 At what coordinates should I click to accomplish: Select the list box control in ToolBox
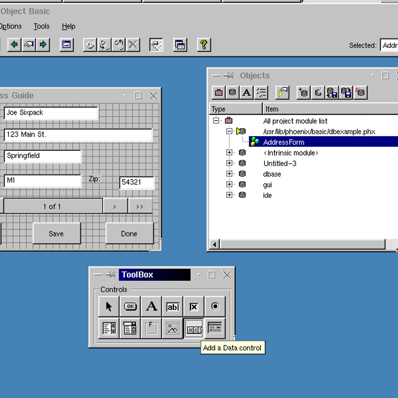click(x=109, y=328)
